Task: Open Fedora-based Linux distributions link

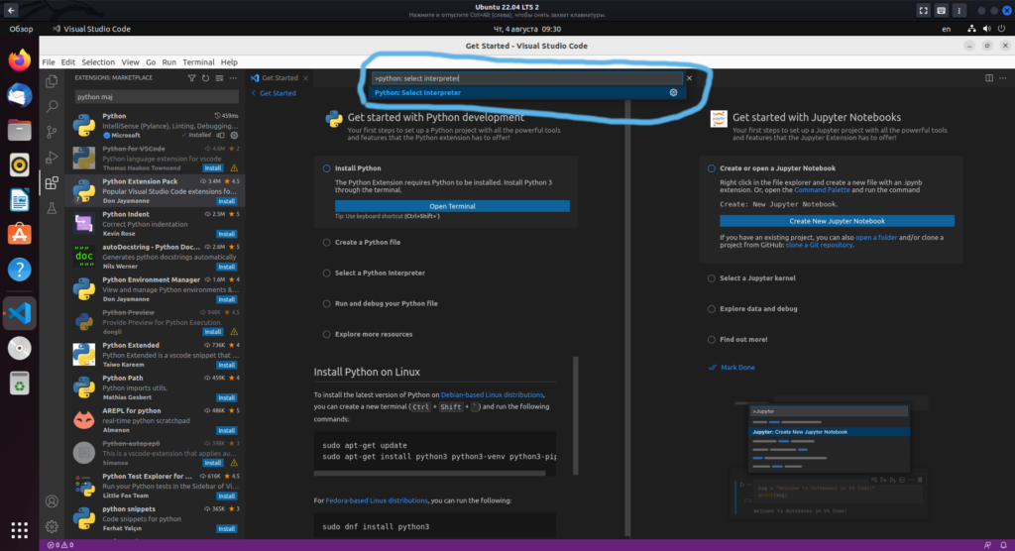Action: coord(377,500)
